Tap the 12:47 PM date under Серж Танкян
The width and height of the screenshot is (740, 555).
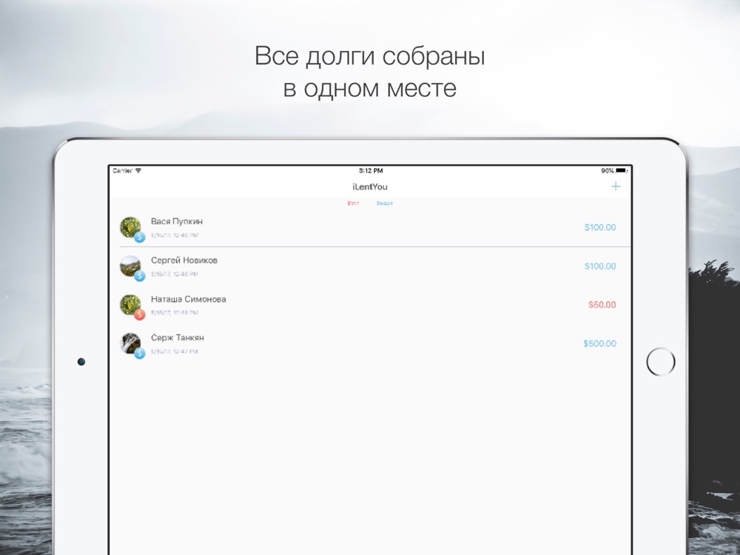(x=175, y=351)
